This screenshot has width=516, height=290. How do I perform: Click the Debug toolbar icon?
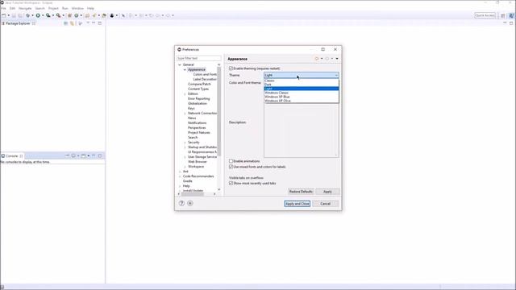pyautogui.click(x=27, y=15)
